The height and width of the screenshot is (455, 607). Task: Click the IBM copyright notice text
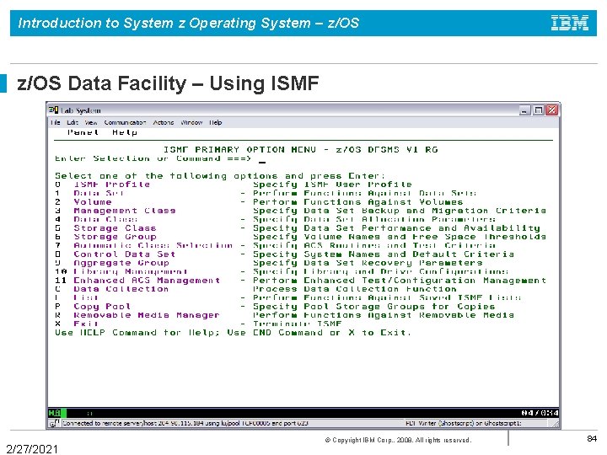point(398,441)
